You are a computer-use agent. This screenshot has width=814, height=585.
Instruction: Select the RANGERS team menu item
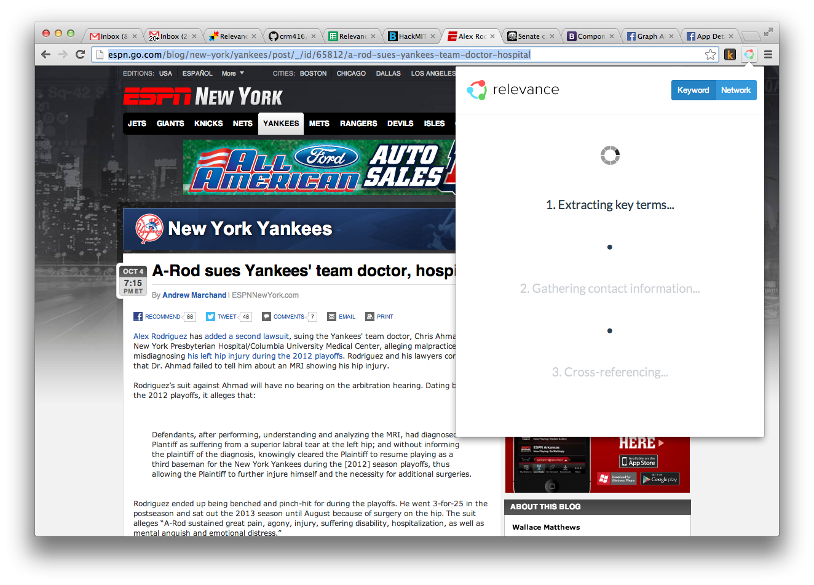[x=358, y=124]
